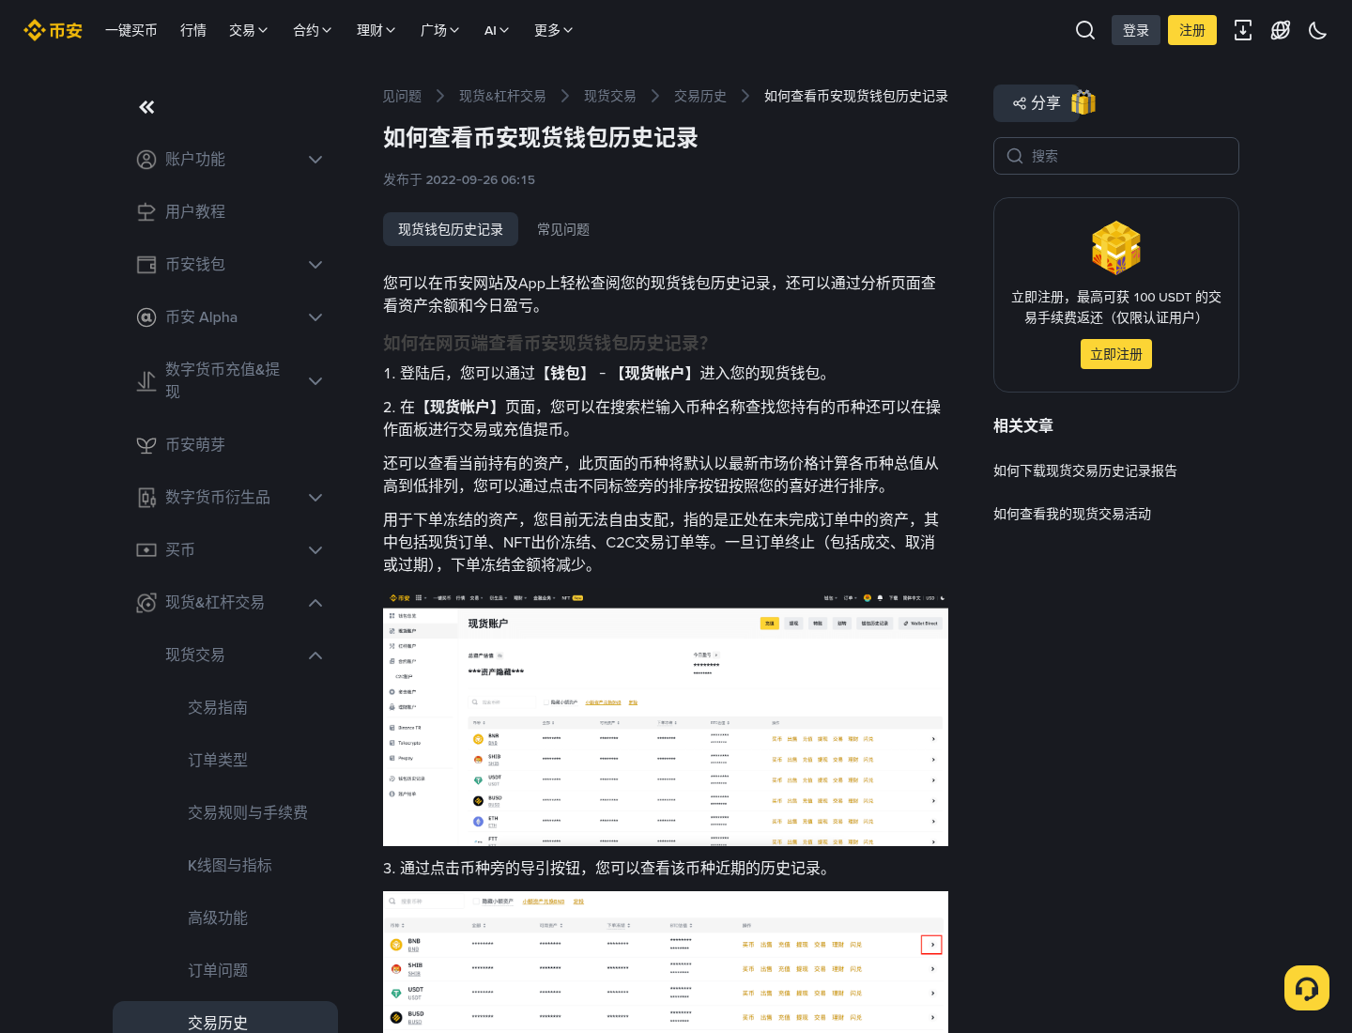Screen dimensions: 1352x1033
Task: Go to 交易历史 breadcrumb
Action: pos(700,96)
